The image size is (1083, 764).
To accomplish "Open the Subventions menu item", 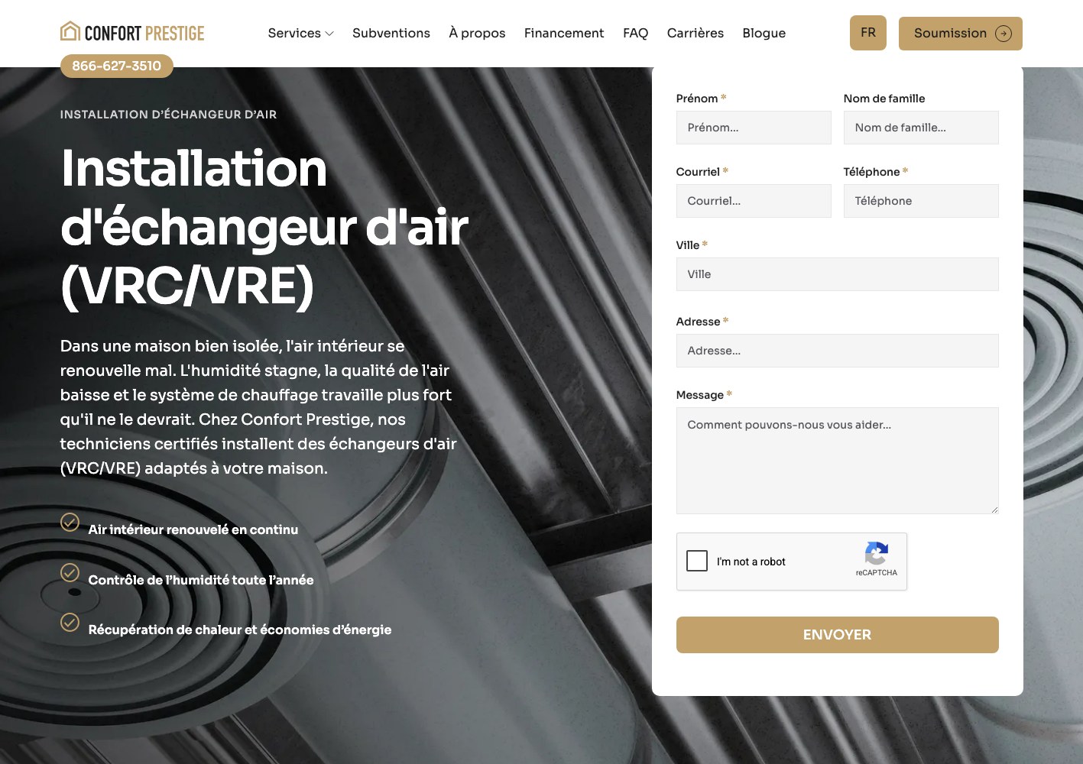I will click(x=391, y=33).
